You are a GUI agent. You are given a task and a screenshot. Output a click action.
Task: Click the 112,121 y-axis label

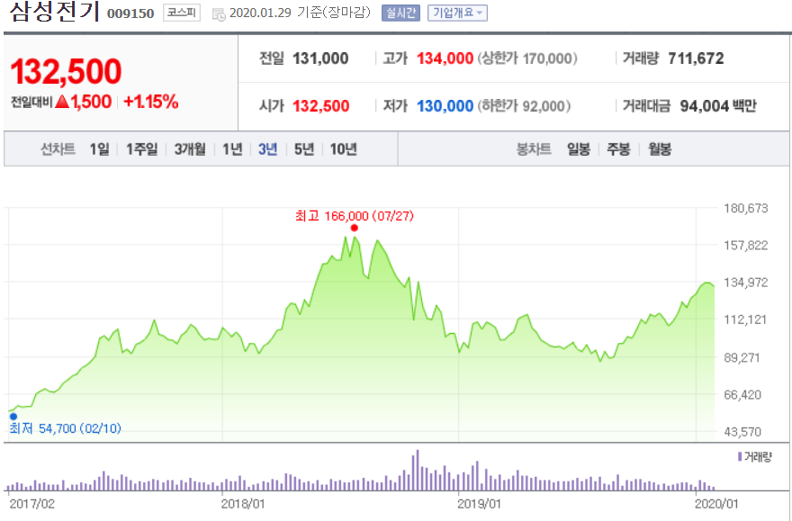[x=745, y=319]
